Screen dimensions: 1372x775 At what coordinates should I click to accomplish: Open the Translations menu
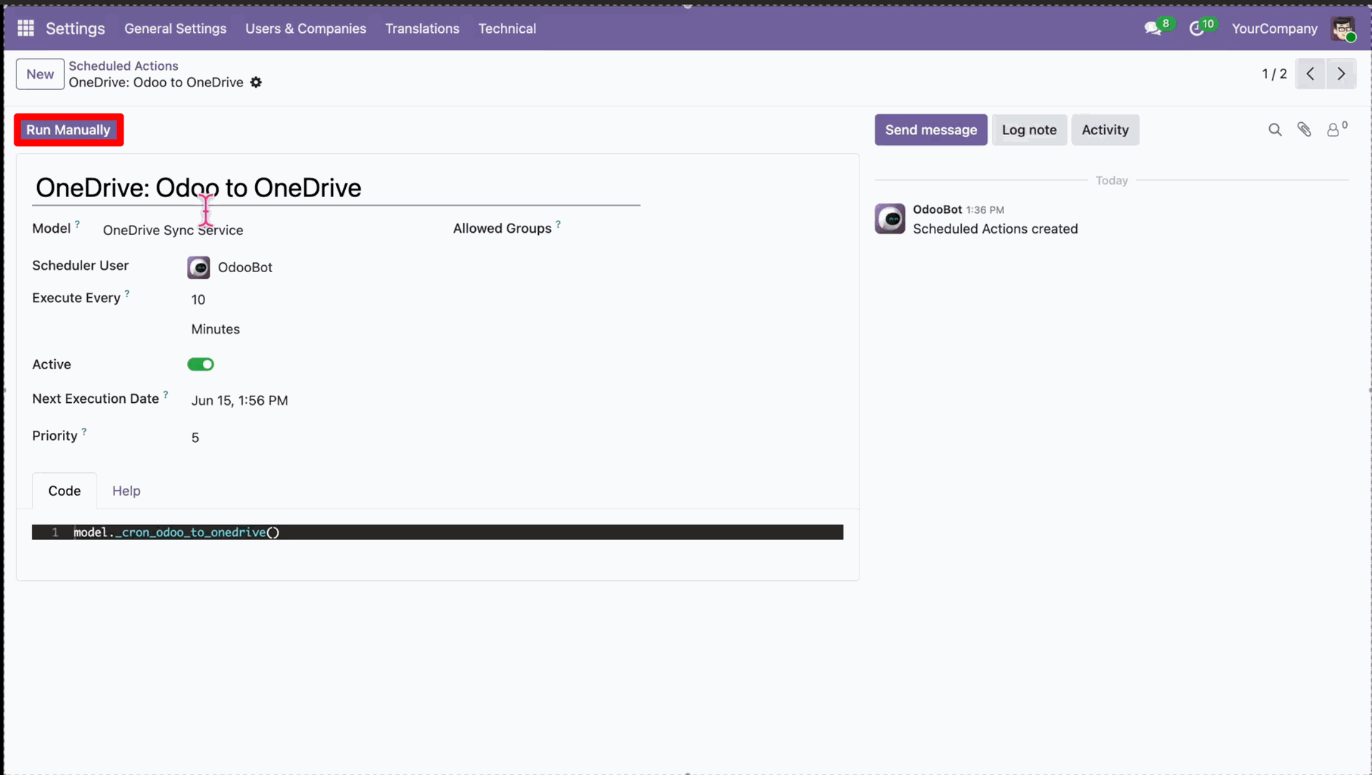[x=422, y=29]
